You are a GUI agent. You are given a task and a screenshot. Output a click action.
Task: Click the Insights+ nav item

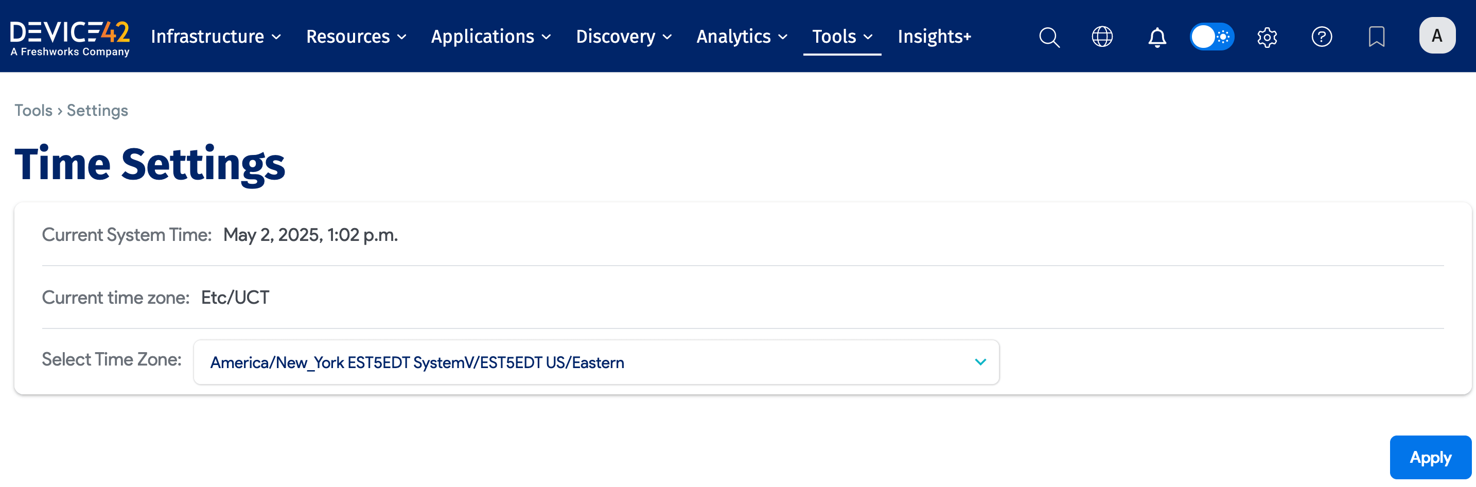click(x=934, y=37)
